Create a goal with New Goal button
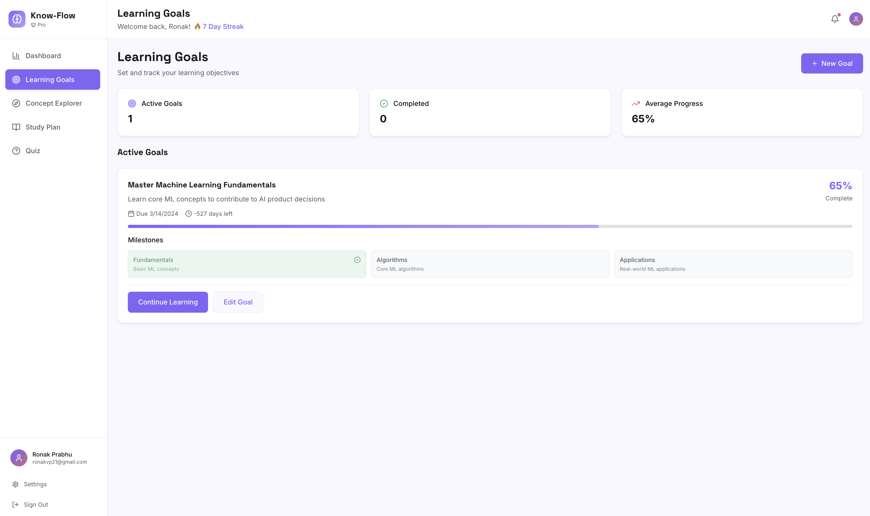This screenshot has height=516, width=870. (831, 64)
